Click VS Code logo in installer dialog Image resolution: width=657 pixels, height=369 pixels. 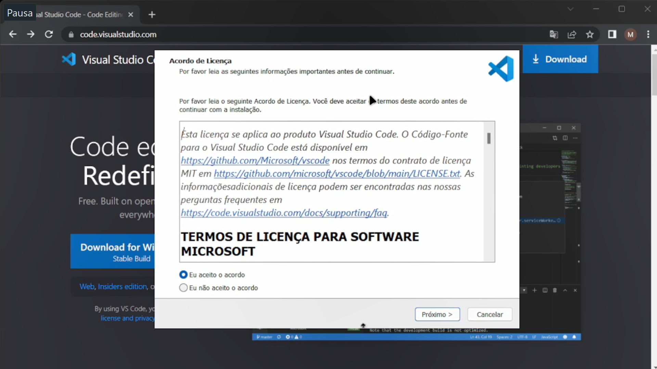click(x=501, y=69)
